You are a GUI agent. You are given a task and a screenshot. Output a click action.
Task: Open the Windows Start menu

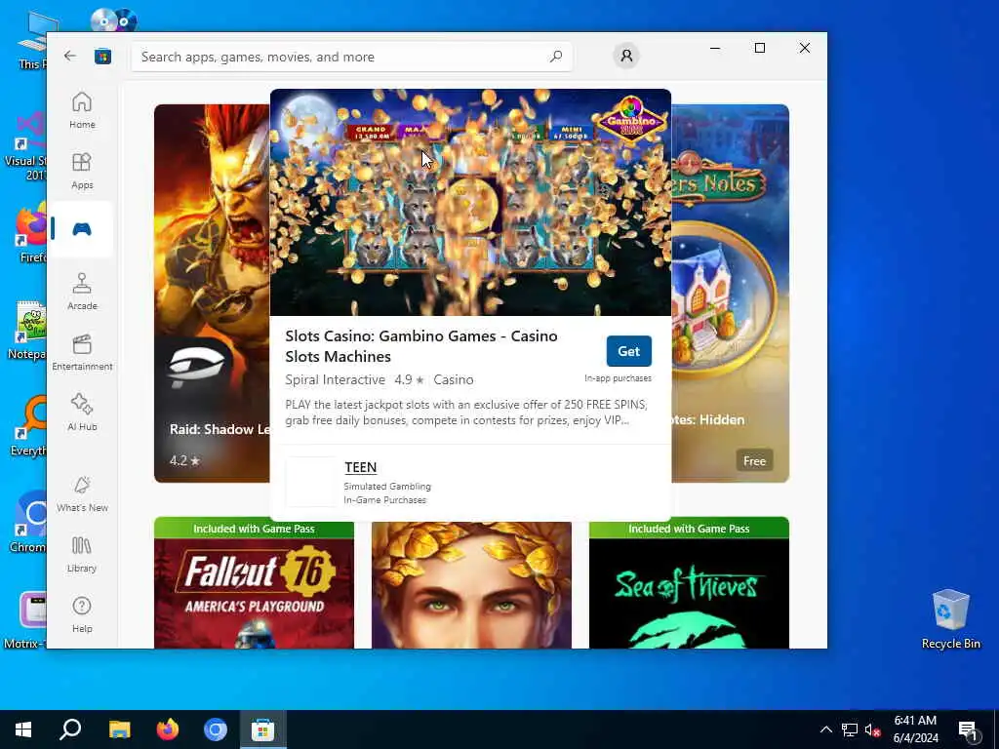(23, 729)
